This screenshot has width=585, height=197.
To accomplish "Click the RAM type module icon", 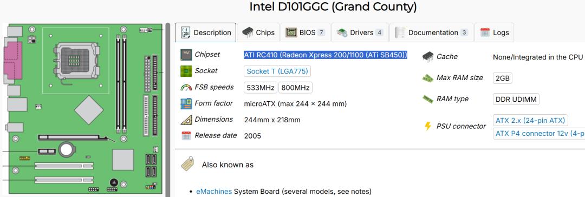I will (x=427, y=99).
